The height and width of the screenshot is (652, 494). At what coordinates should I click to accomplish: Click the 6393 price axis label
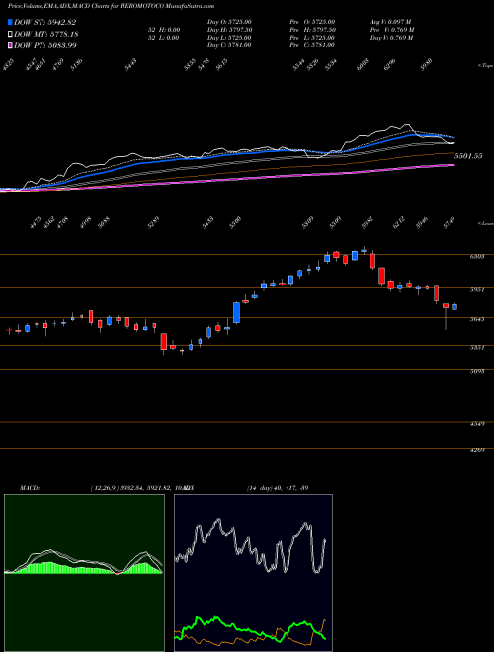477,257
